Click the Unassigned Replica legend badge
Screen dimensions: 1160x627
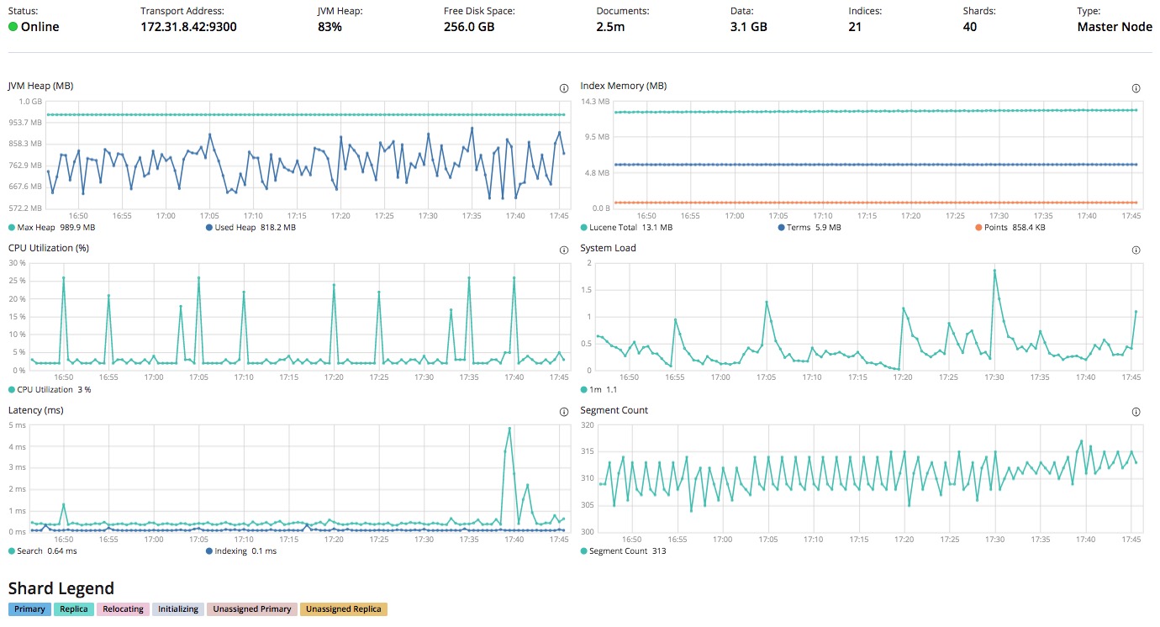coord(343,609)
